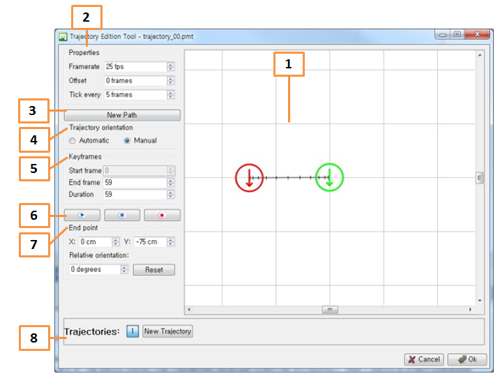Click the green end point circle

329,177
